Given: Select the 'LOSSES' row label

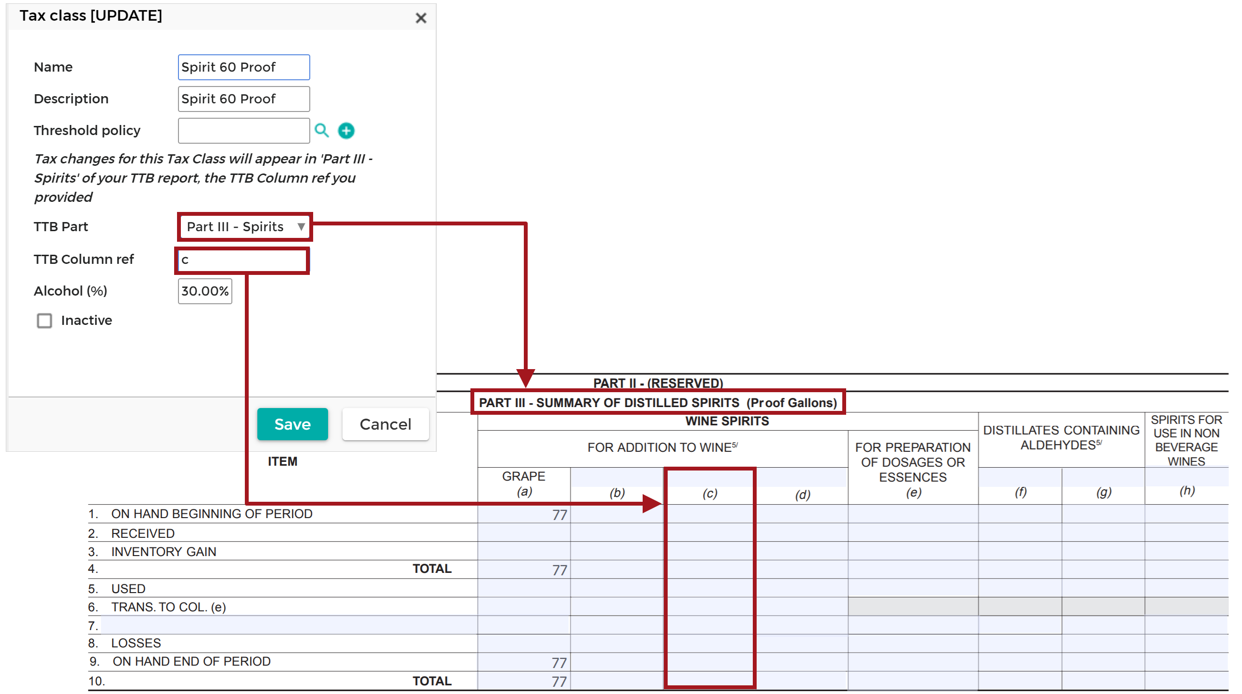Looking at the screenshot, I should 136,644.
